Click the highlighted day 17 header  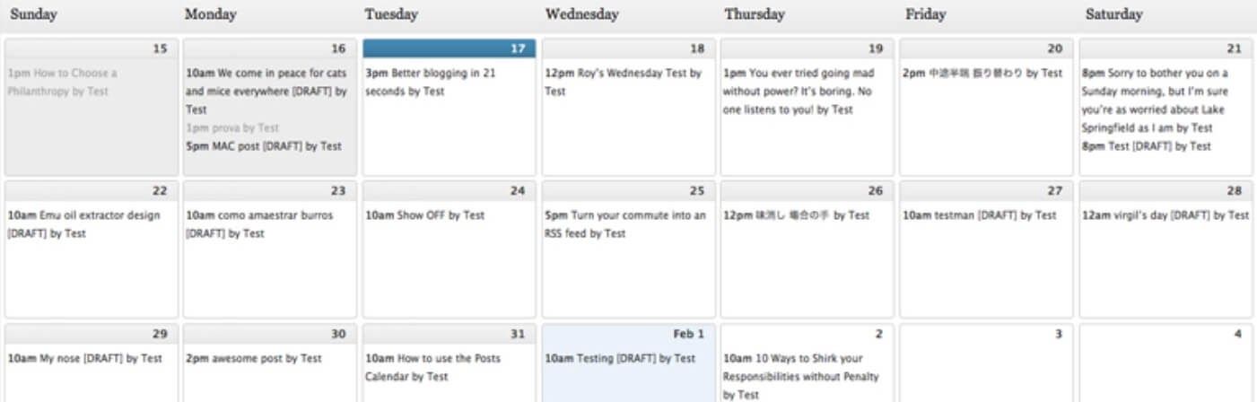449,48
